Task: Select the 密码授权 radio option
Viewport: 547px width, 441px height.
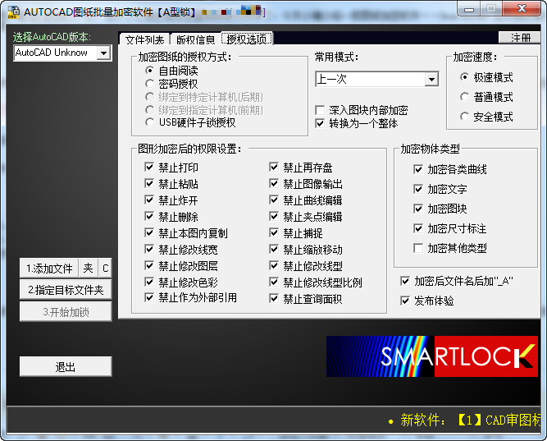Action: [x=171, y=84]
